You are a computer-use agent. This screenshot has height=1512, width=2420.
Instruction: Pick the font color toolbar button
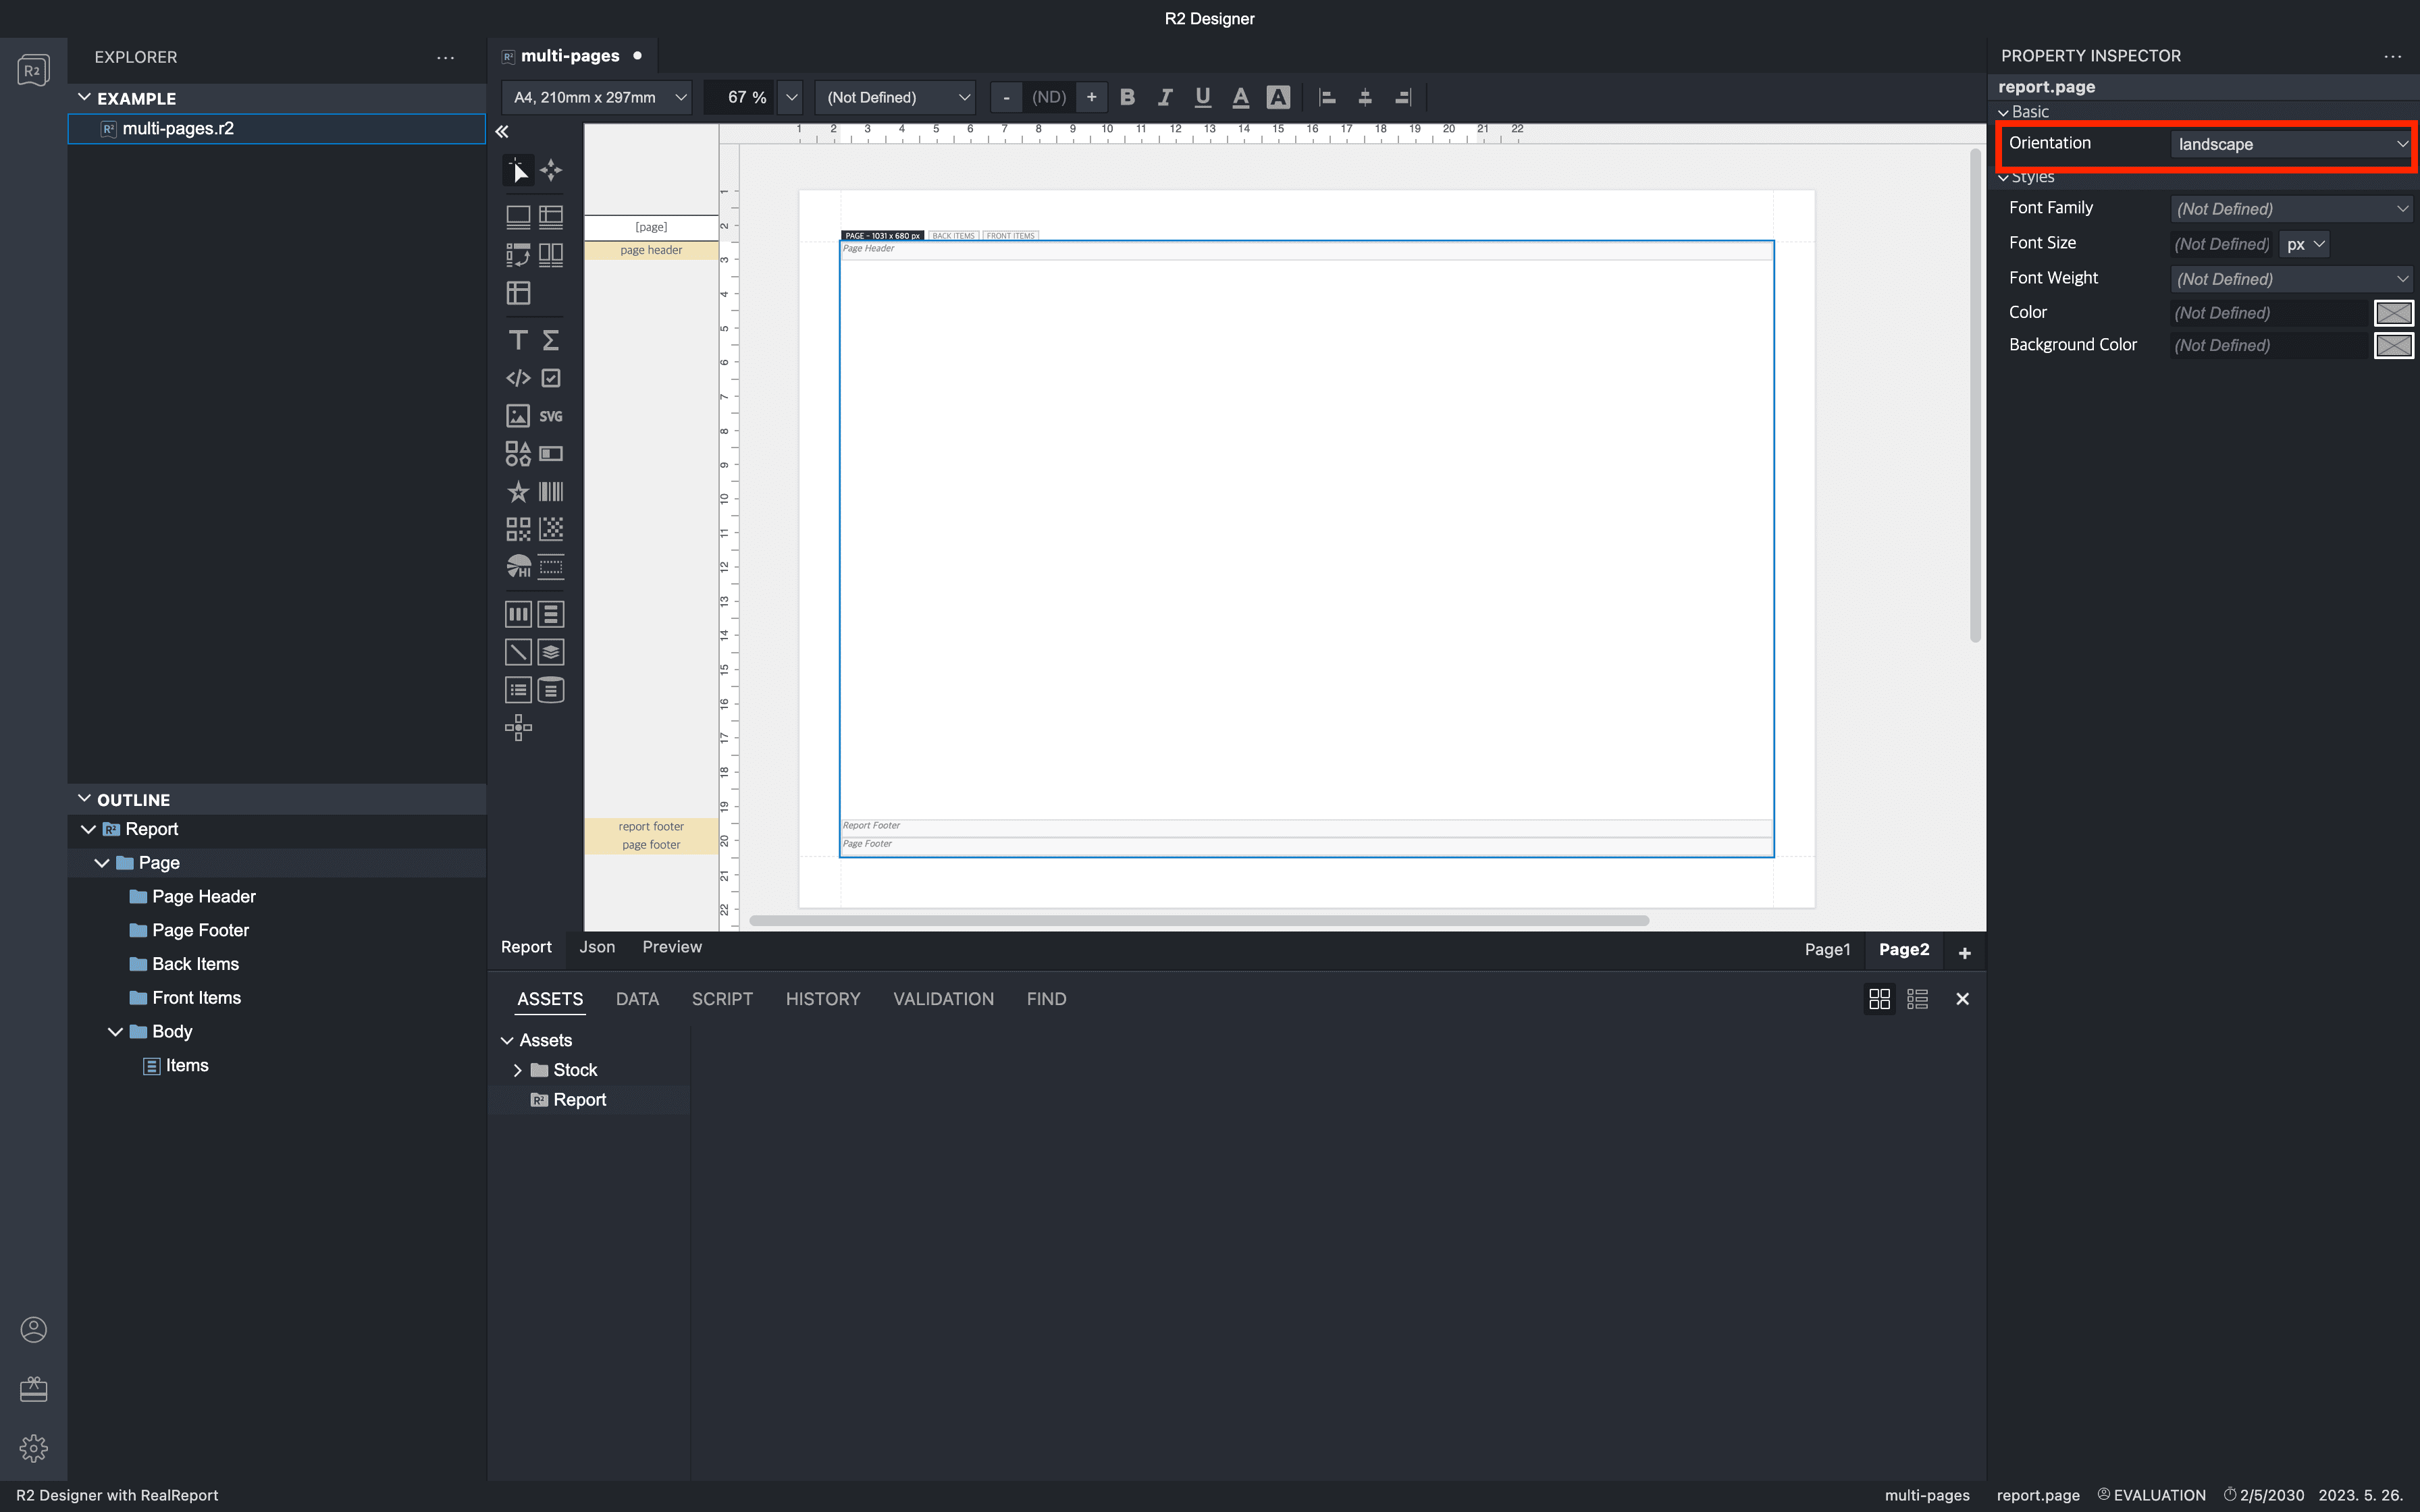coord(1241,97)
